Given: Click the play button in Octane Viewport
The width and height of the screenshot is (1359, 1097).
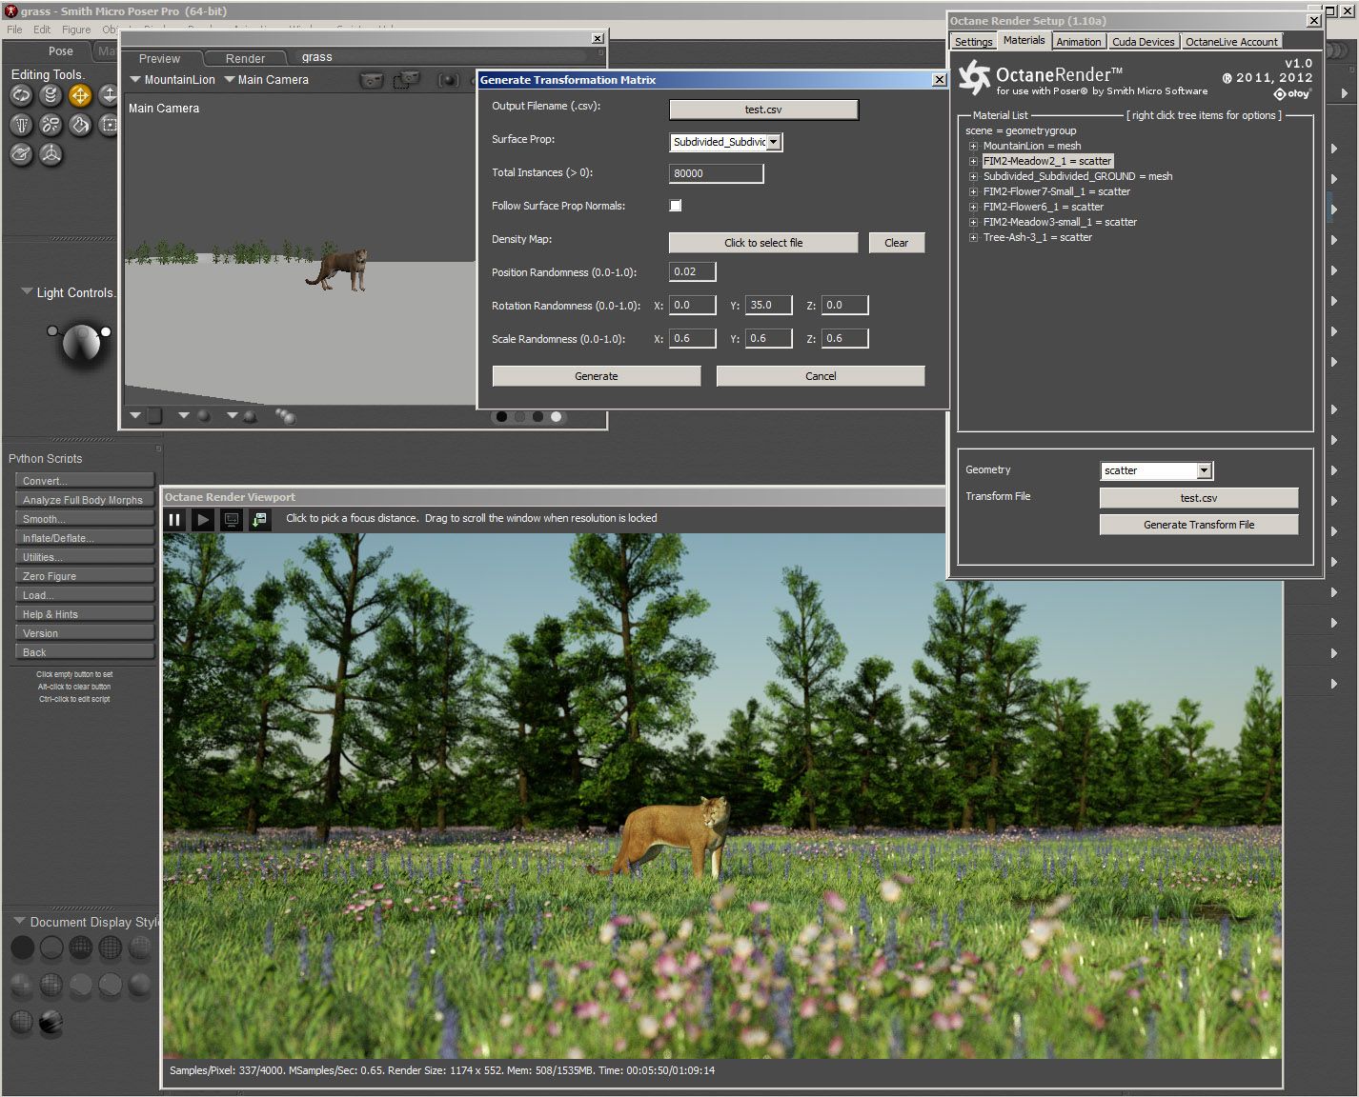Looking at the screenshot, I should (202, 519).
